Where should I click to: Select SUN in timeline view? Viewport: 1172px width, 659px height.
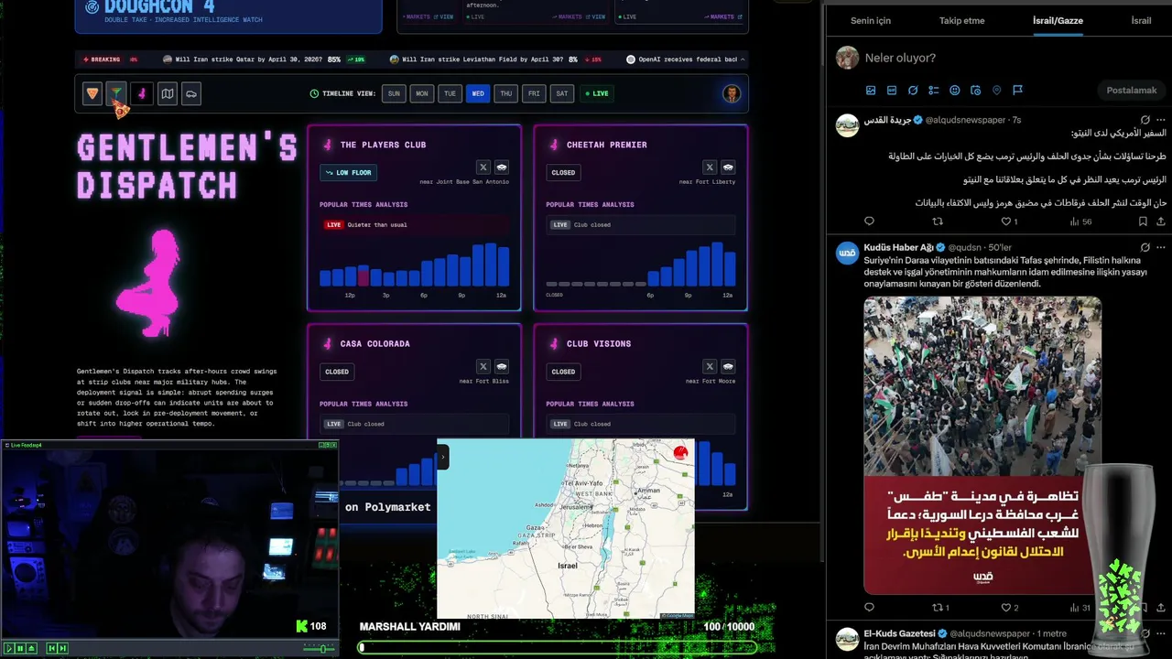coord(394,93)
